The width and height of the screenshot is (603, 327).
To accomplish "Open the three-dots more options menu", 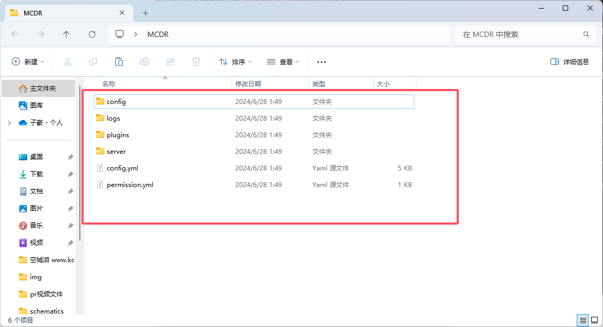I will click(322, 62).
